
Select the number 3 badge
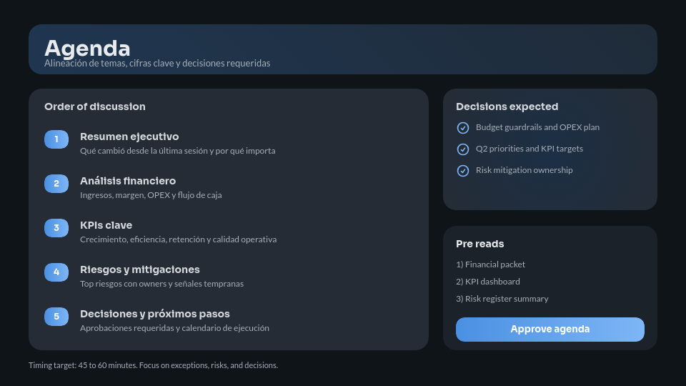click(x=56, y=228)
